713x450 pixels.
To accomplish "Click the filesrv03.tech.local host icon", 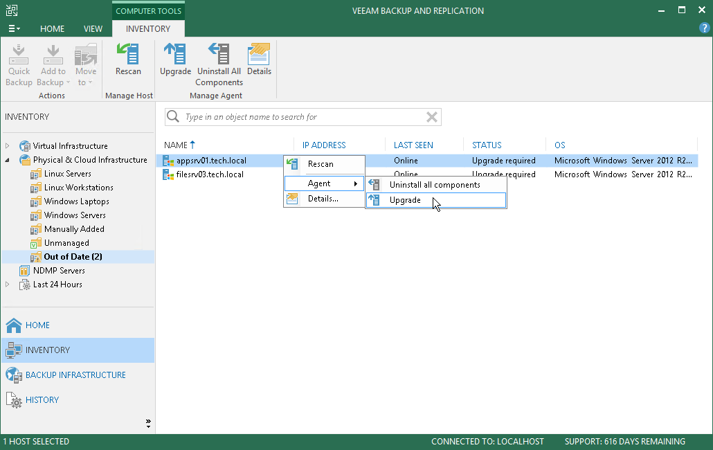I will coord(168,174).
